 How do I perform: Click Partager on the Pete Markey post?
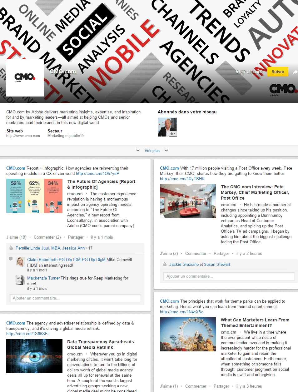221,254
